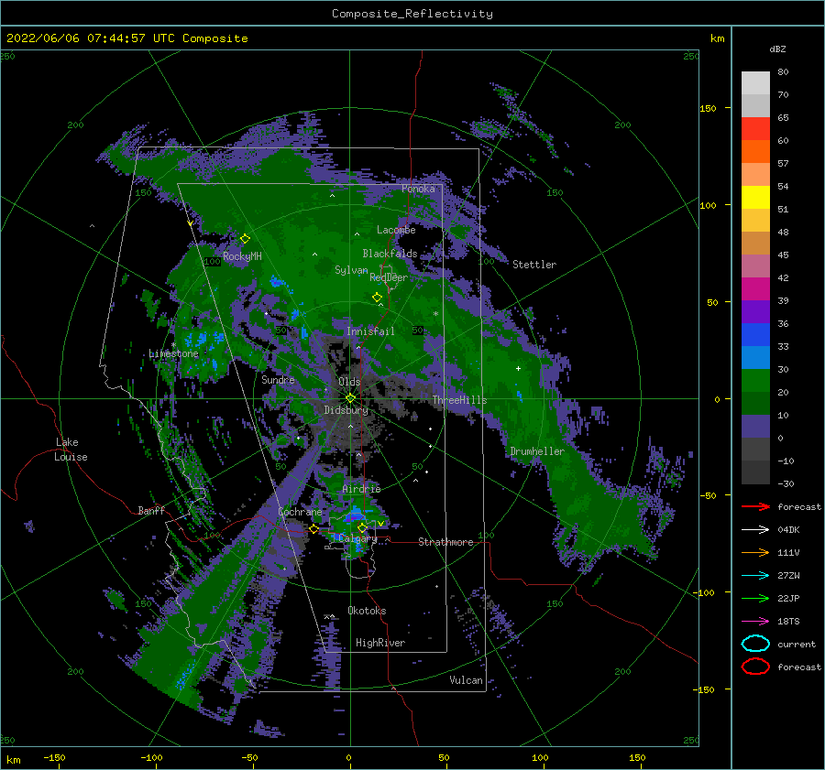Click the HighRiver town label
The width and height of the screenshot is (825, 770).
[x=380, y=643]
